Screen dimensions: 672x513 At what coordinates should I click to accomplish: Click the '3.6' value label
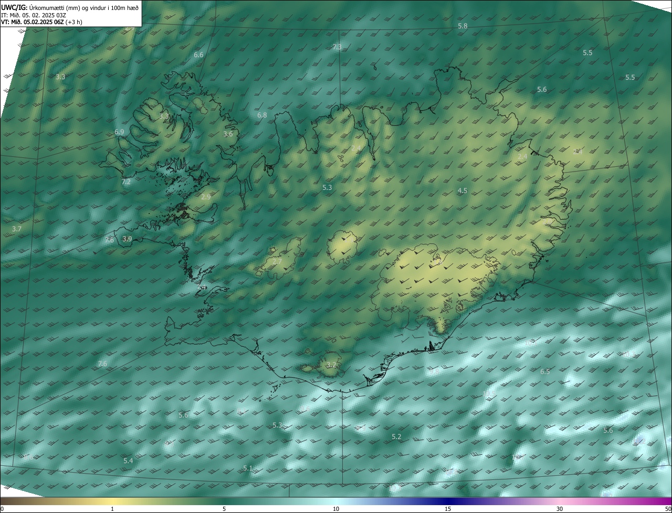click(x=228, y=134)
